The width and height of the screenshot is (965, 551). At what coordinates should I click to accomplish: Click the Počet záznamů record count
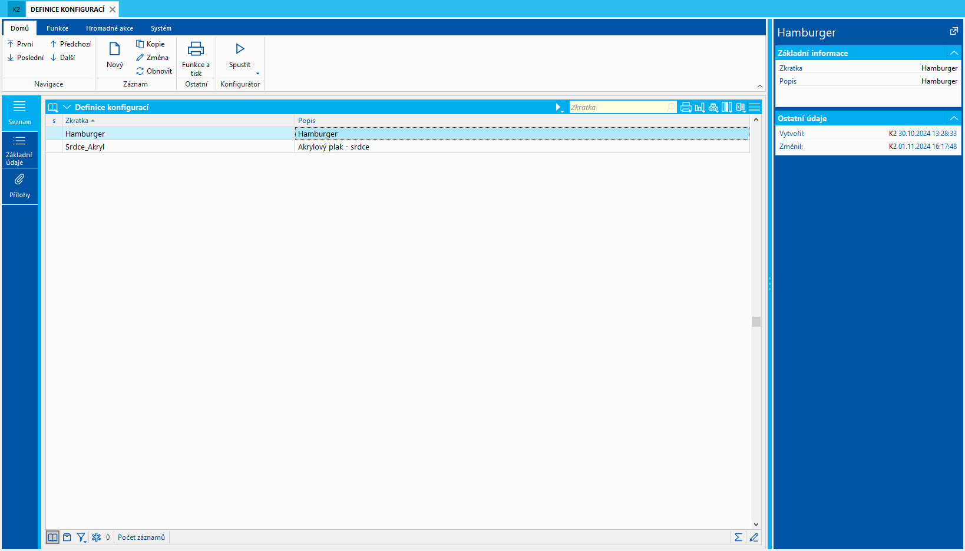141,537
